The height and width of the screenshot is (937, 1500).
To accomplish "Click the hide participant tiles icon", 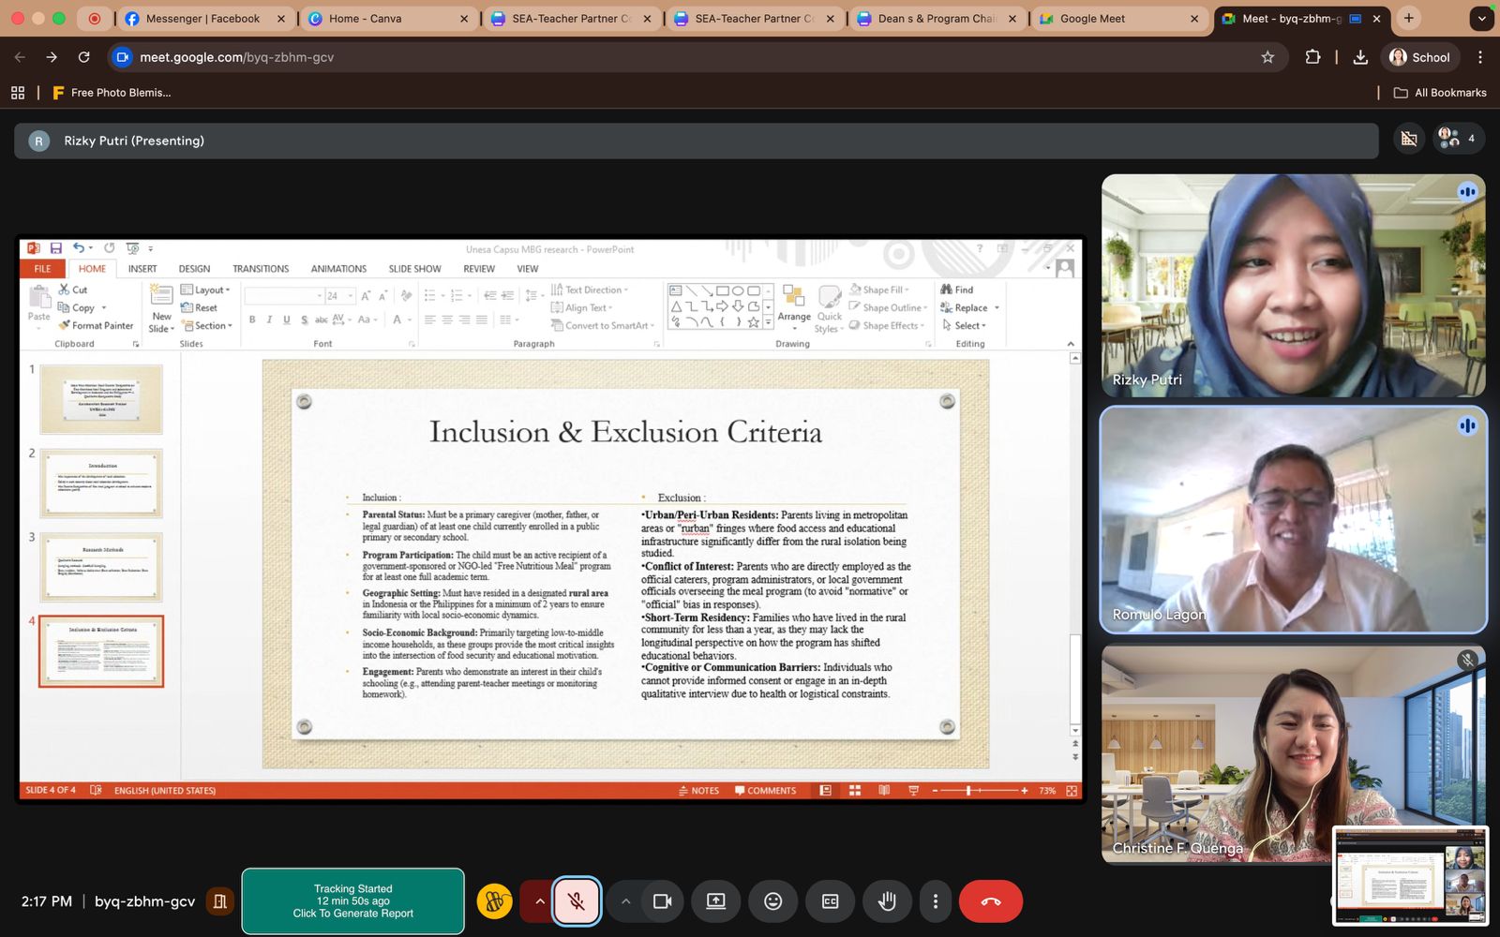I will [1409, 139].
